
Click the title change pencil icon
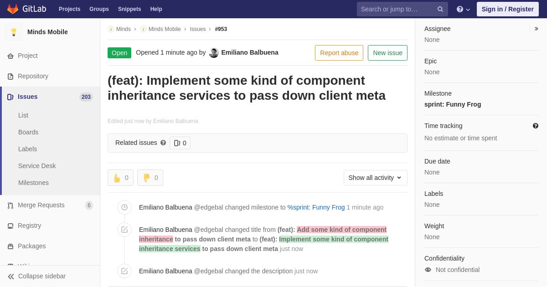[124, 230]
